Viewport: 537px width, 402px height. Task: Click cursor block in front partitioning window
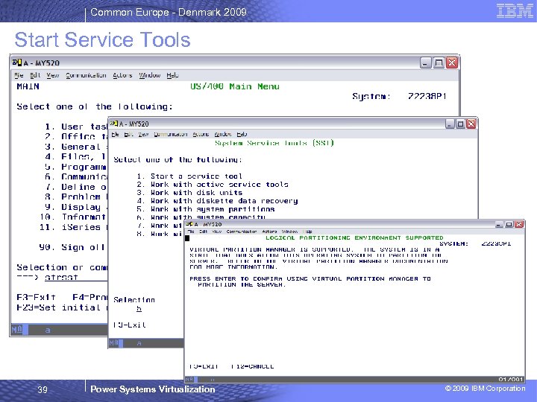tap(187, 238)
